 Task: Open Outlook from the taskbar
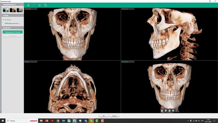click(x=63, y=121)
